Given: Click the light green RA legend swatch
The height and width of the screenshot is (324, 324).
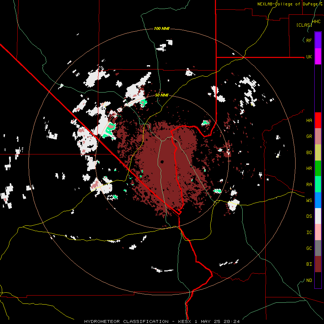Looking at the screenshot, I should click(x=318, y=184).
